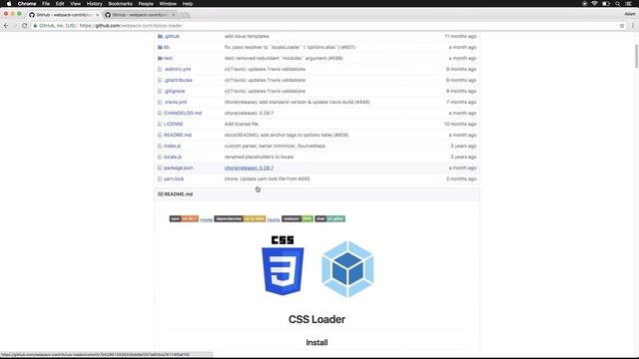Open the lib folder
Image resolution: width=639 pixels, height=359 pixels.
[167, 47]
